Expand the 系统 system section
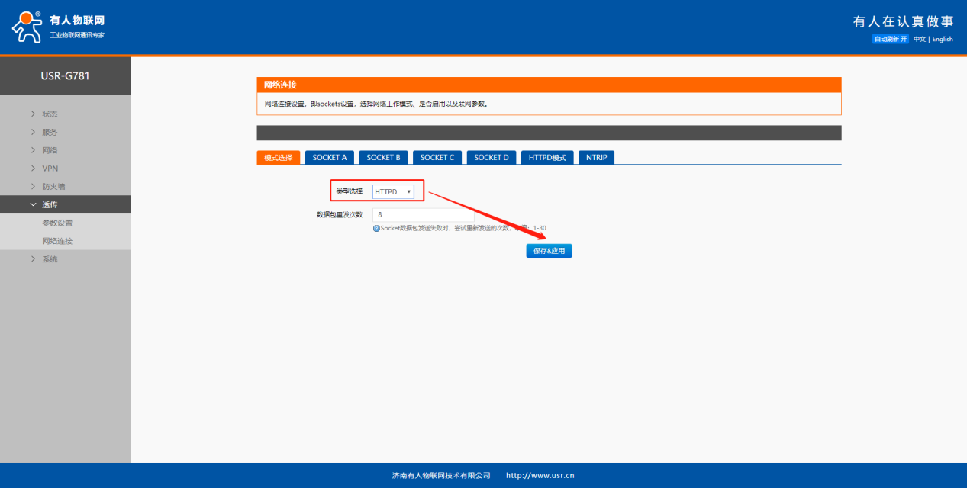967x488 pixels. coord(50,259)
